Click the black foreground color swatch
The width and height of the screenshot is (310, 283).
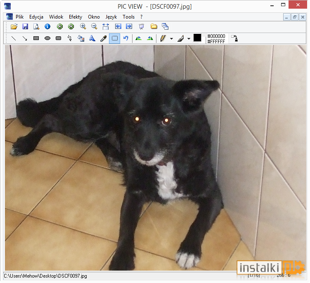pyautogui.click(x=197, y=38)
